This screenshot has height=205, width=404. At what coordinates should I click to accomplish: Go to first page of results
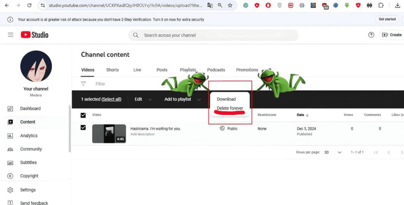coord(376,152)
